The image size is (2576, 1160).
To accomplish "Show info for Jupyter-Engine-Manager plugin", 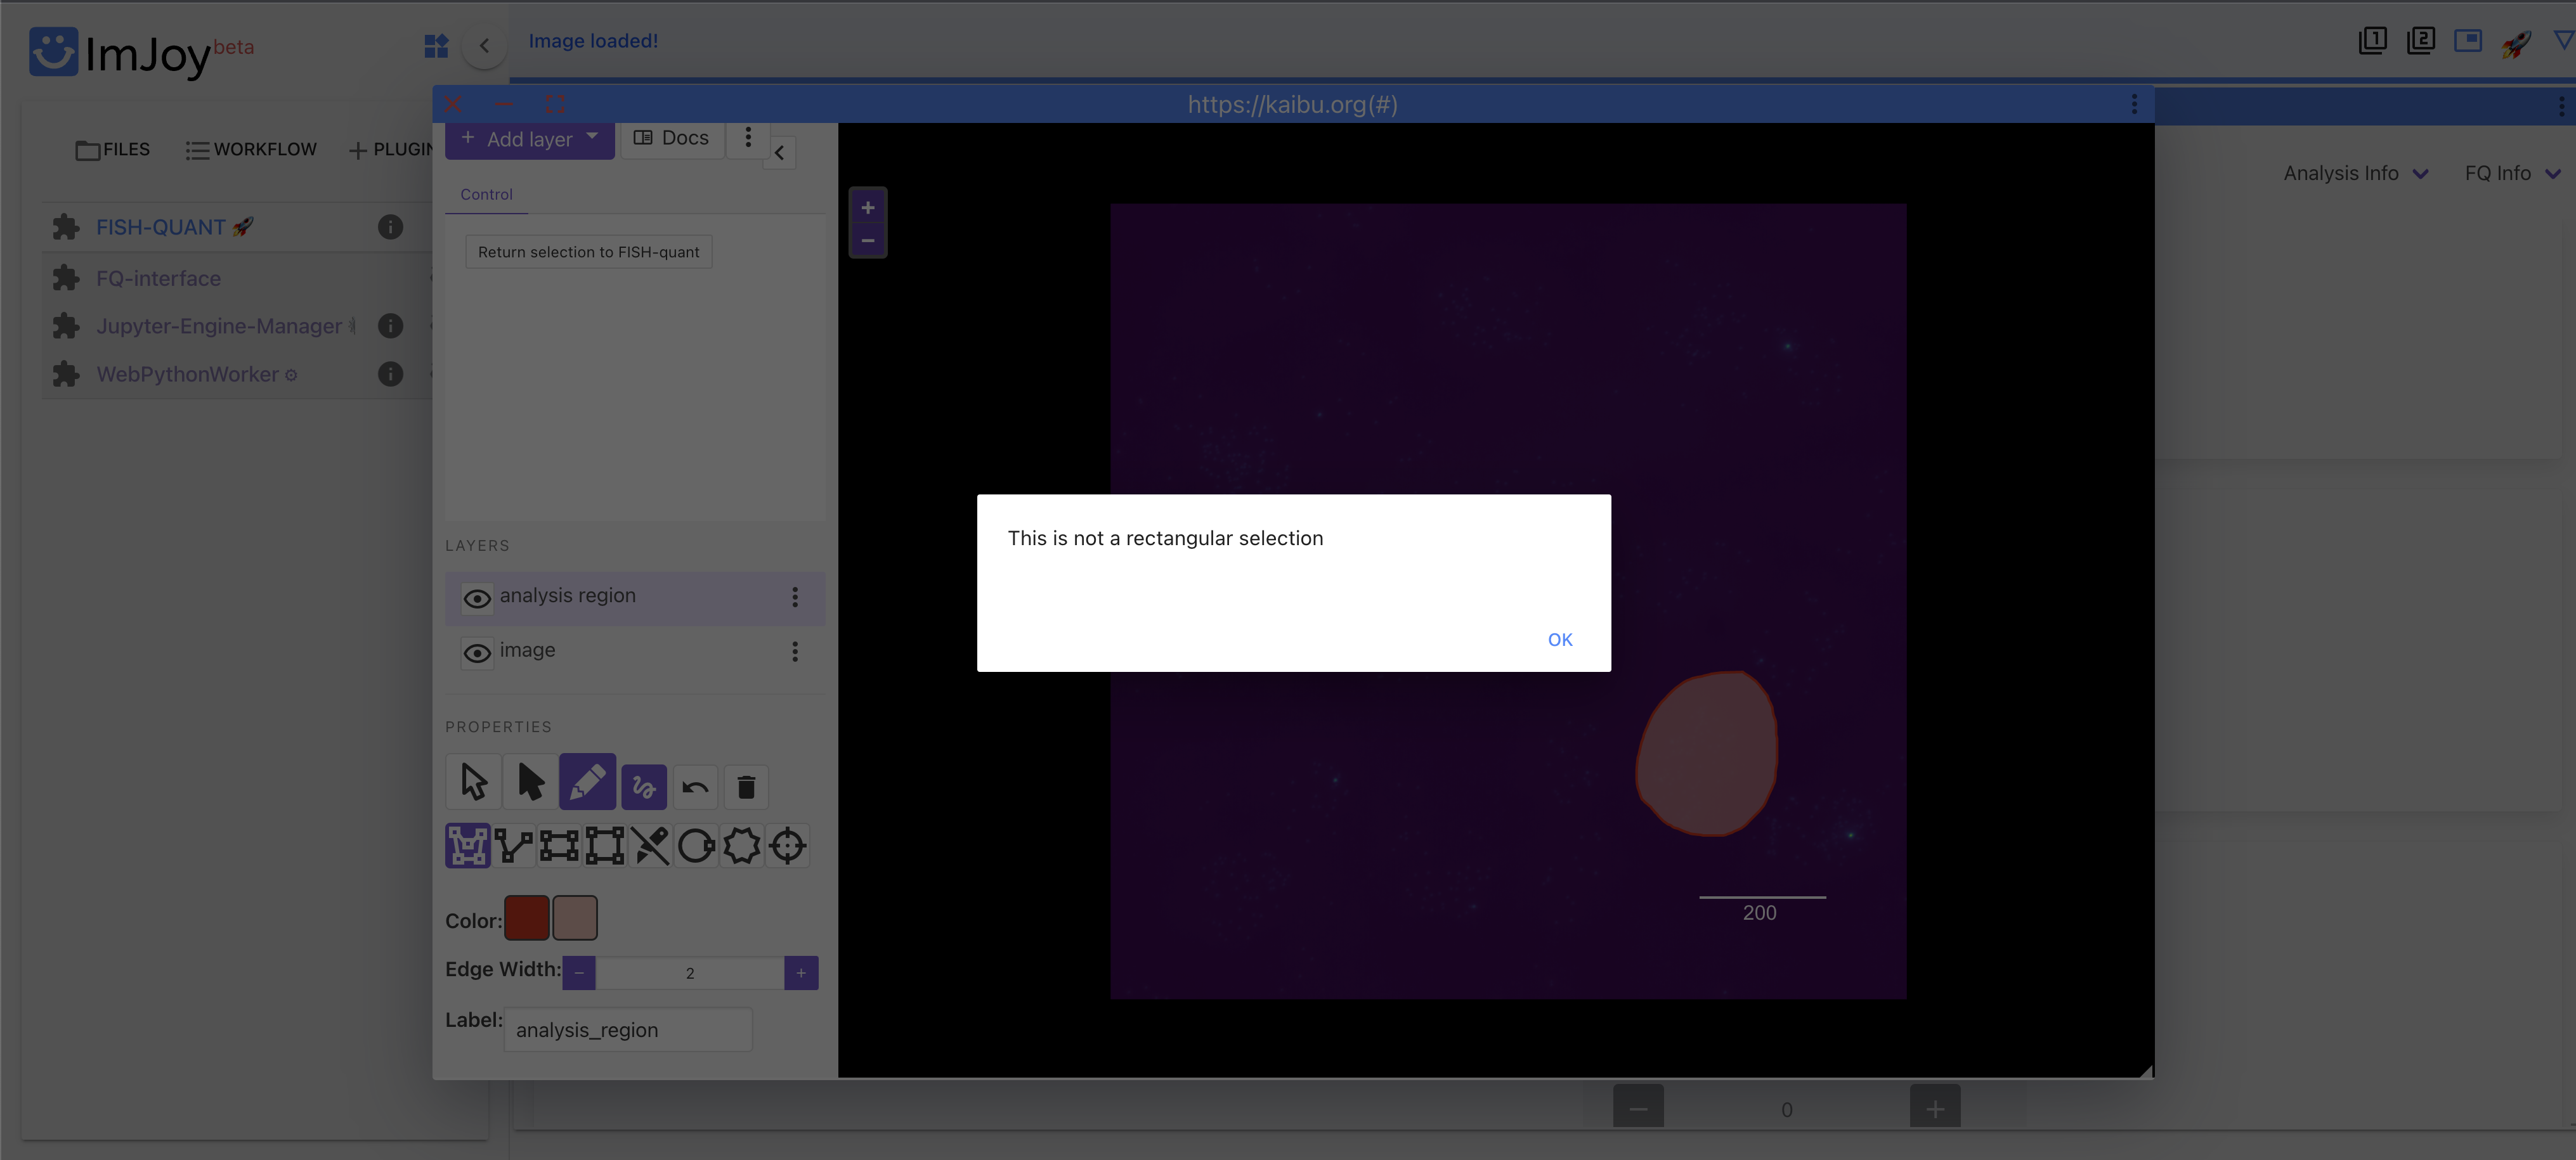I will pyautogui.click(x=390, y=326).
